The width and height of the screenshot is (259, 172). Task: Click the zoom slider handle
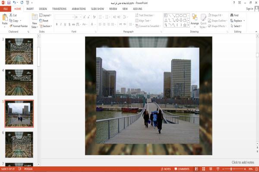point(231,169)
